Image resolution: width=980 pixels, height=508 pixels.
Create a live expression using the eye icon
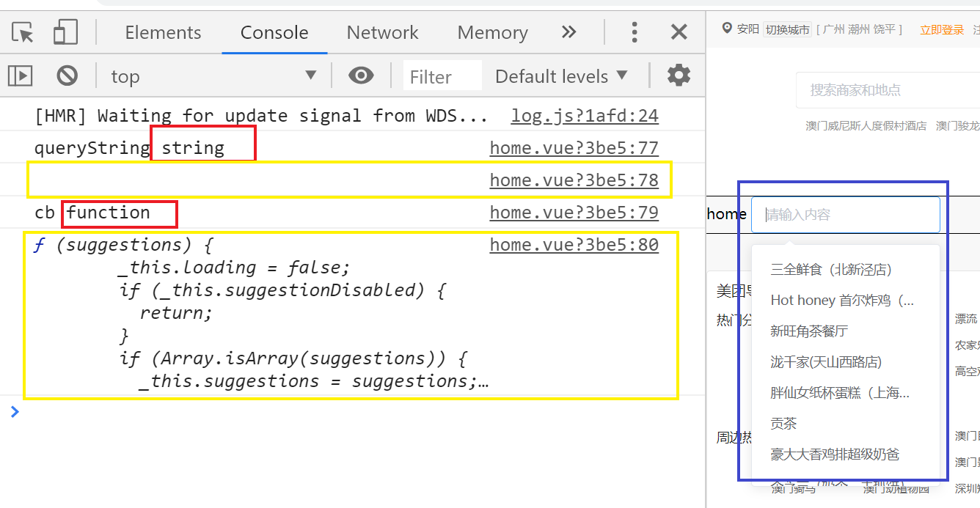[x=361, y=76]
